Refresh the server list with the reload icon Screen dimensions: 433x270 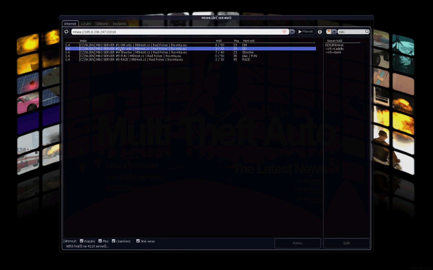(66, 32)
